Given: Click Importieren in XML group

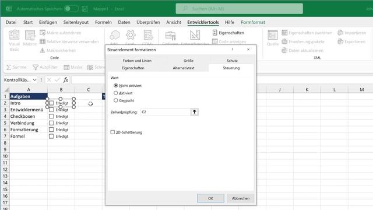Looking at the screenshot, I should coord(352,33).
